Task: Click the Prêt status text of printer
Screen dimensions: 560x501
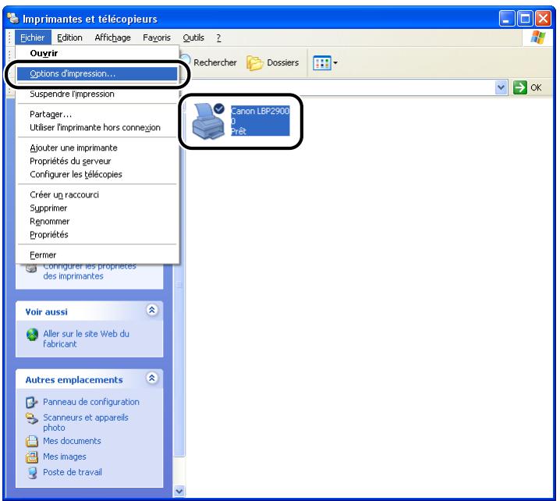Action: click(x=239, y=132)
